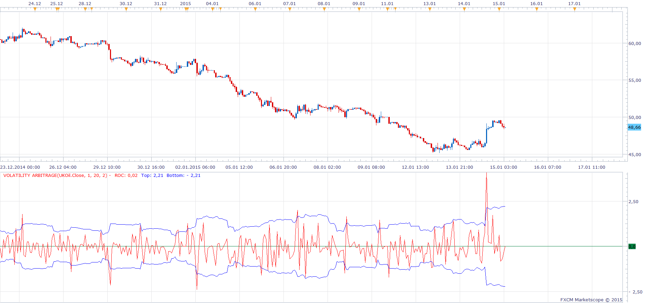Click the positive 2,50 indicator axis label above zero
650x303 pixels.
click(634, 201)
